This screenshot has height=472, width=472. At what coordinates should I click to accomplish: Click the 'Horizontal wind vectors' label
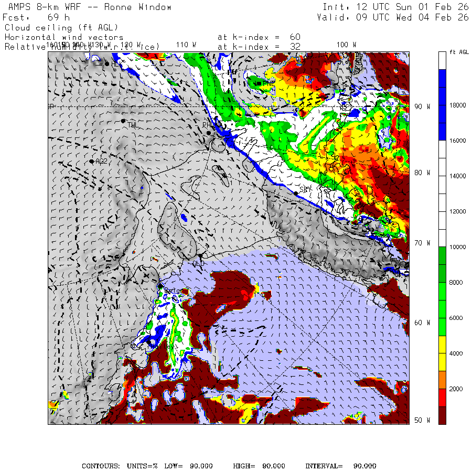click(64, 37)
